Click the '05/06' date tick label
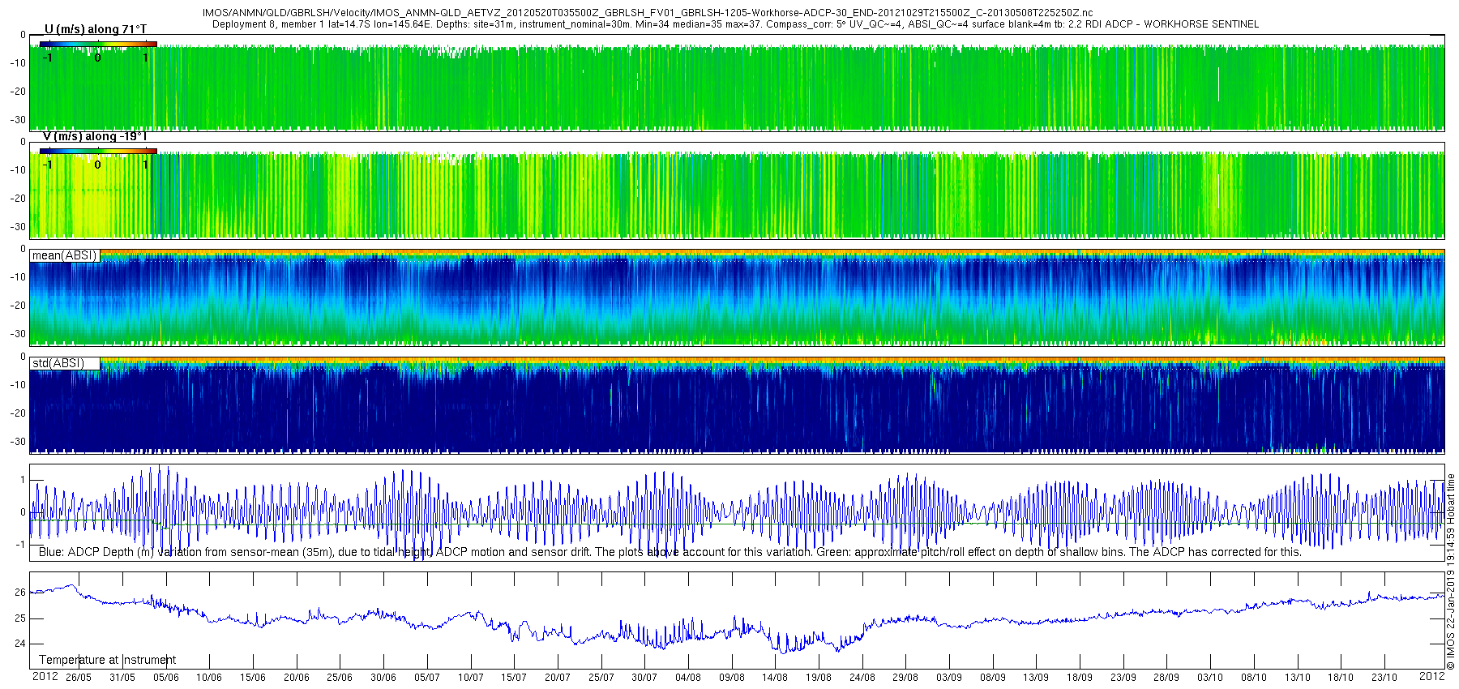This screenshot has height=689, width=1459. click(x=166, y=678)
